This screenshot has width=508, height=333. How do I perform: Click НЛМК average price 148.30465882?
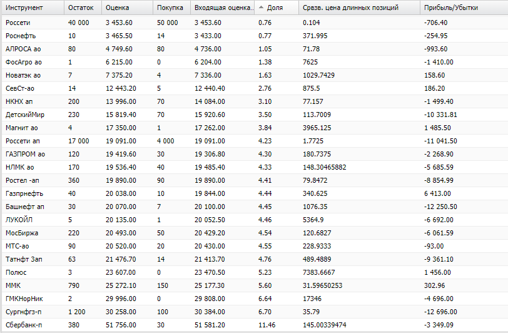(x=324, y=167)
